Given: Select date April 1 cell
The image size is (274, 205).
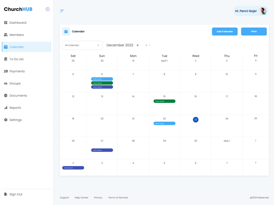Looking at the screenshot, I should click(x=164, y=61).
